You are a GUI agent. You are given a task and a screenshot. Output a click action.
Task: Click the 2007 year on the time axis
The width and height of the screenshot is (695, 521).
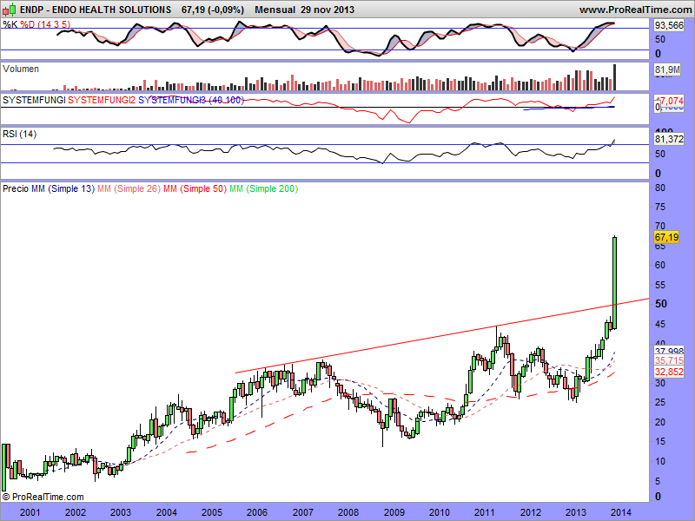303,512
